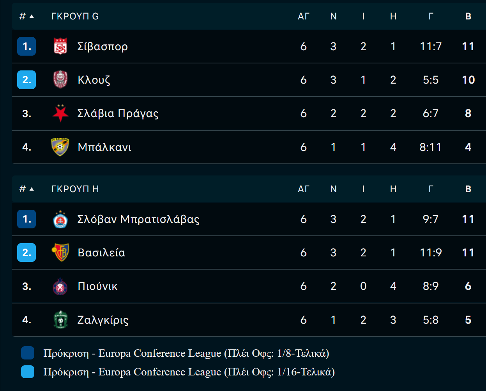Select the ΓΚΡΟΥΠ H header label
Screen dimensions: 486x391
[x=75, y=189]
